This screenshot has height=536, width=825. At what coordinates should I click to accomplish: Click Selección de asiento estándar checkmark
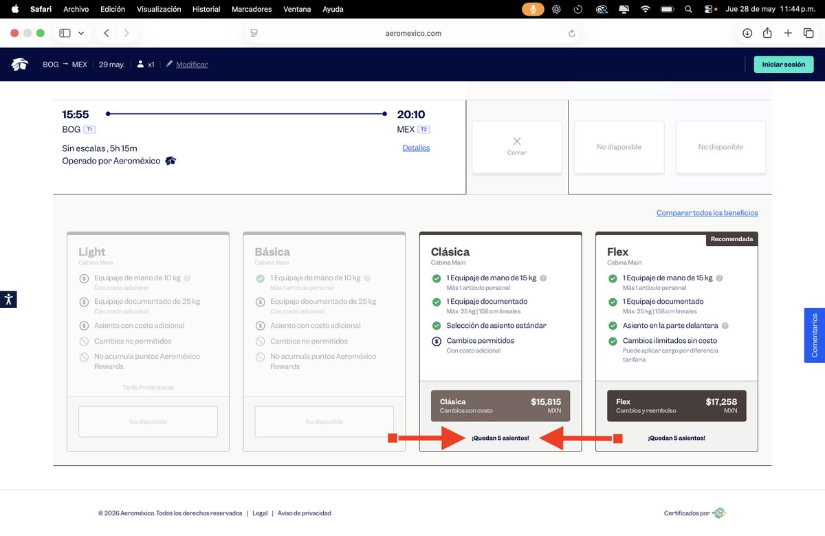(x=436, y=326)
